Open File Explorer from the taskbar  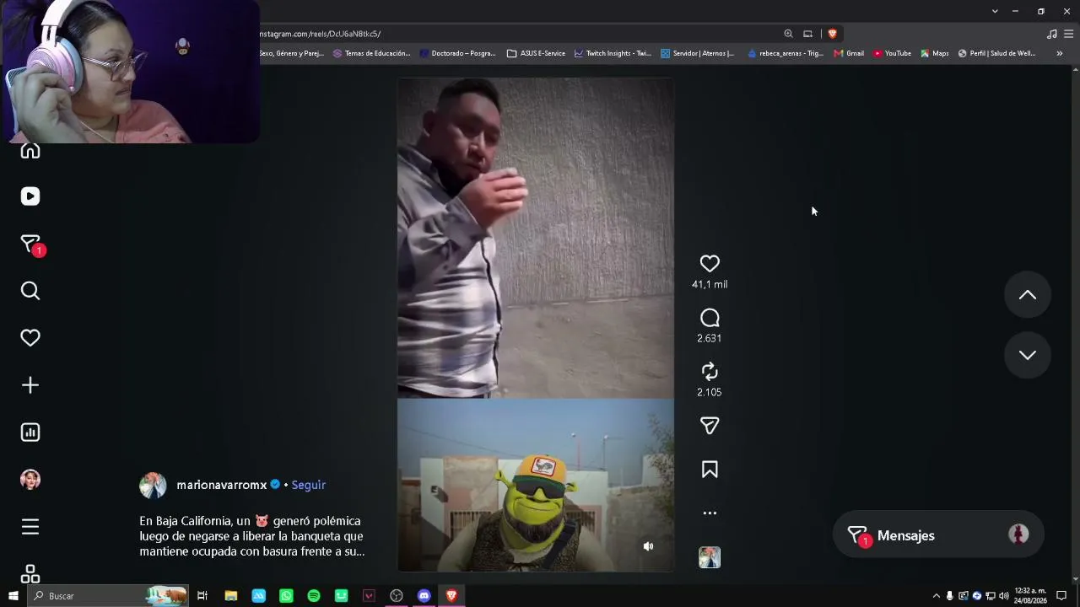(230, 596)
